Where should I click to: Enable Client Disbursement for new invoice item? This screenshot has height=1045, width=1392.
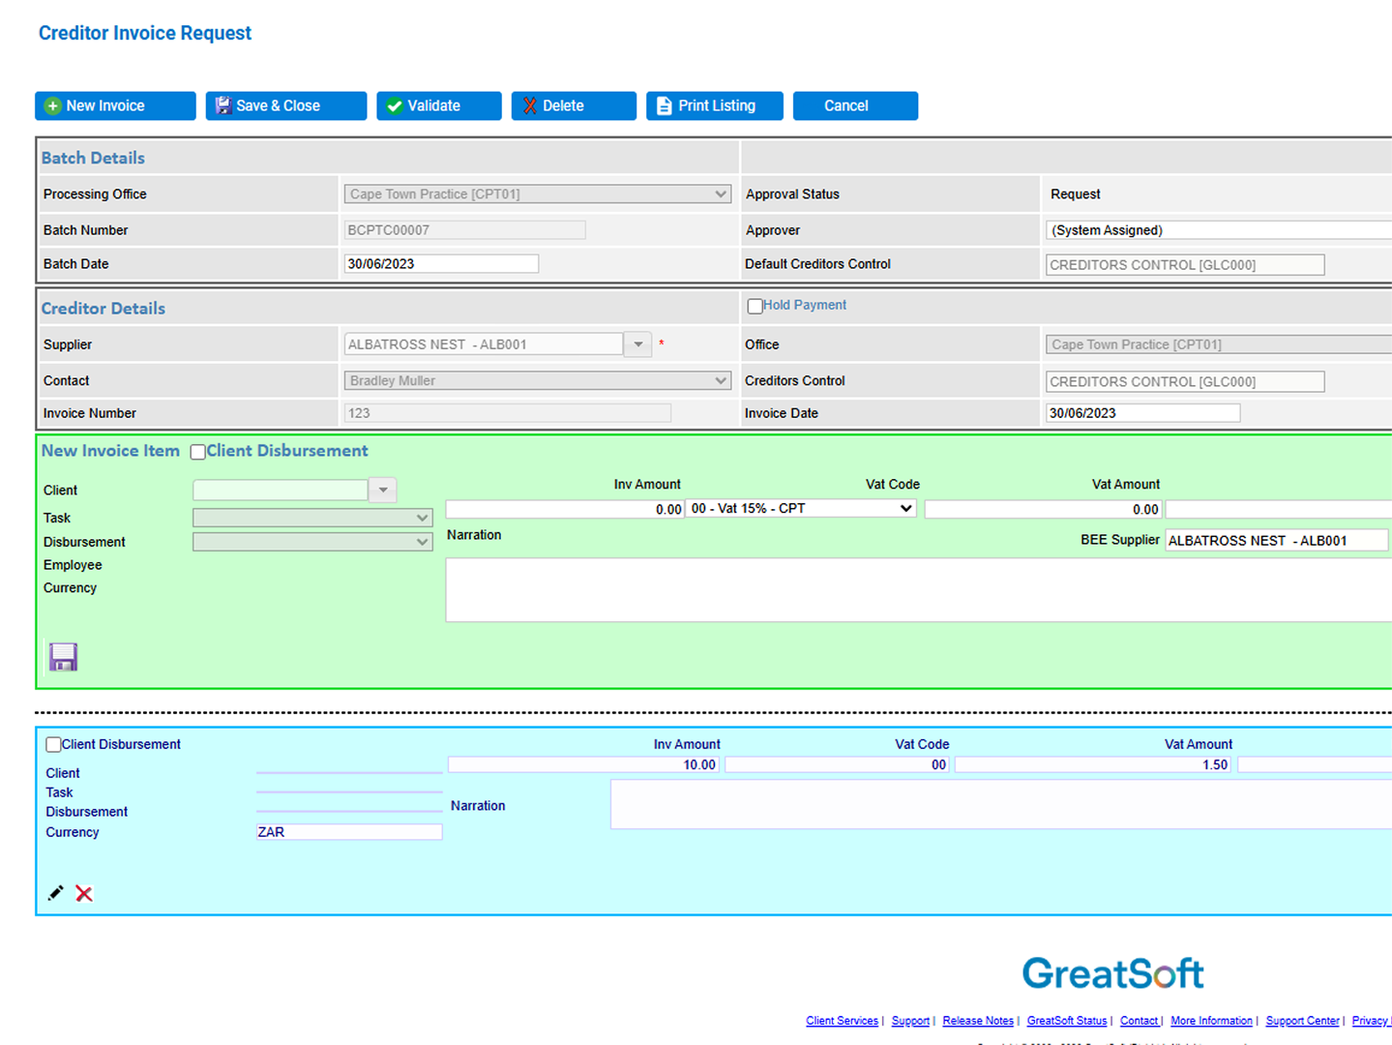(198, 452)
